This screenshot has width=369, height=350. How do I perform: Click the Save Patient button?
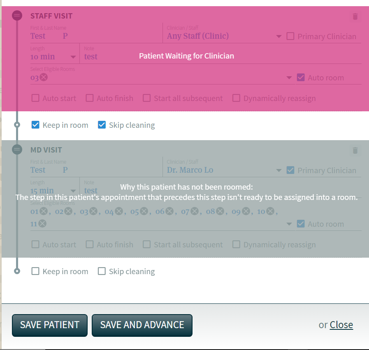tap(50, 325)
